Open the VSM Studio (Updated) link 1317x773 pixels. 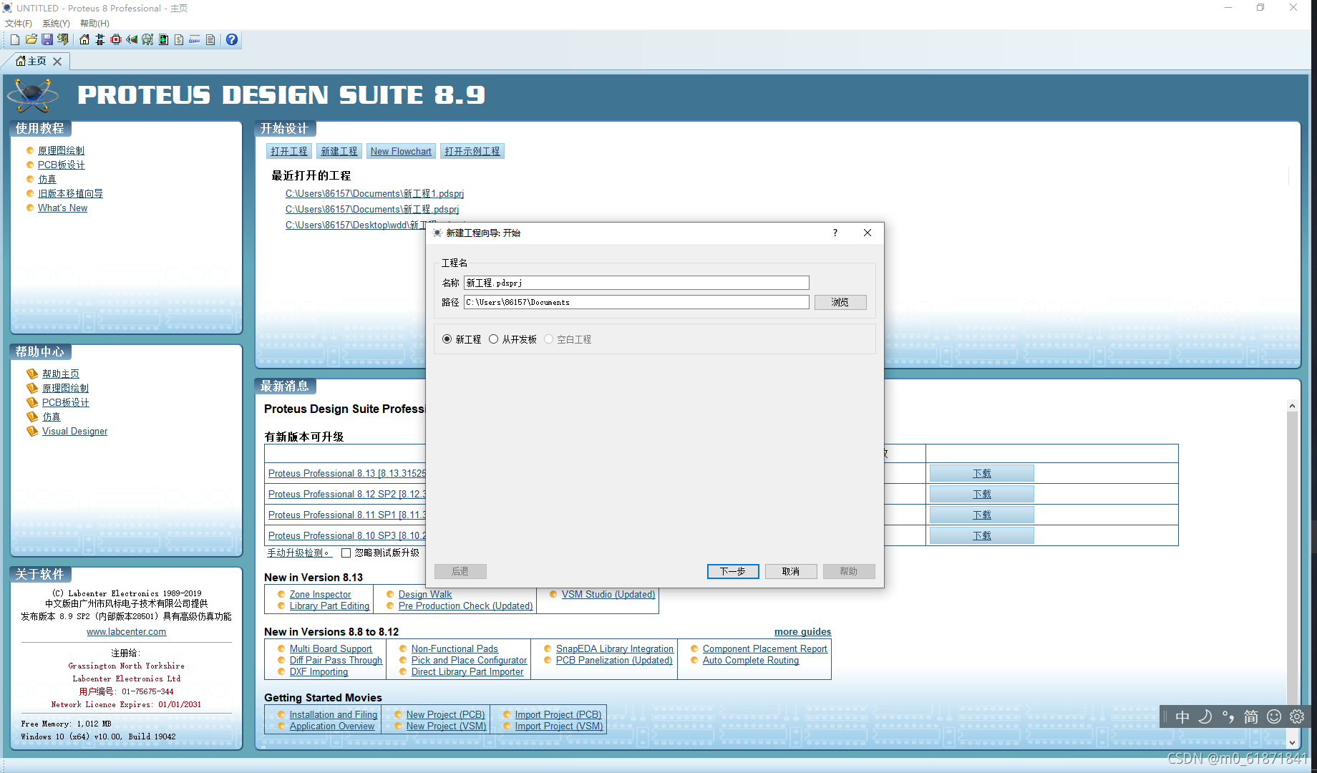pos(608,594)
